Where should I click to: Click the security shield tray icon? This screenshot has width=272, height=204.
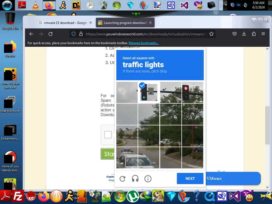tap(232, 5)
